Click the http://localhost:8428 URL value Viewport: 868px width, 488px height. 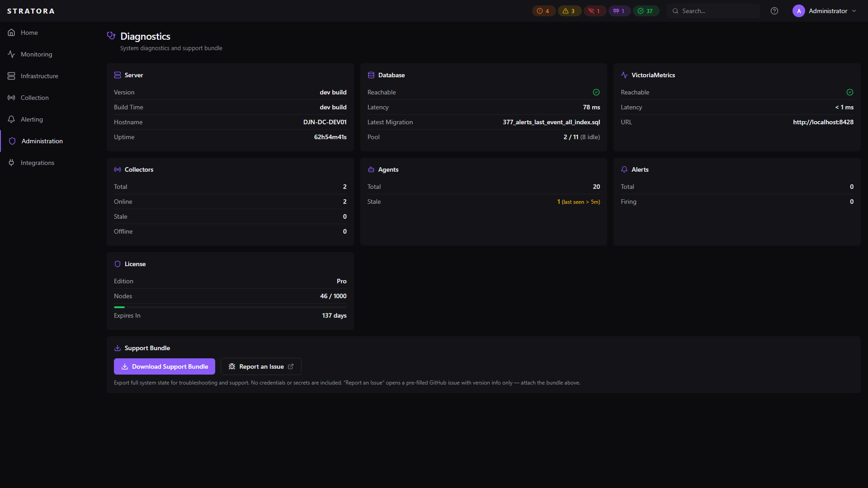point(823,122)
